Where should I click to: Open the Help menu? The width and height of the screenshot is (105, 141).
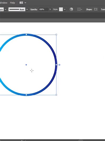point(12,3)
